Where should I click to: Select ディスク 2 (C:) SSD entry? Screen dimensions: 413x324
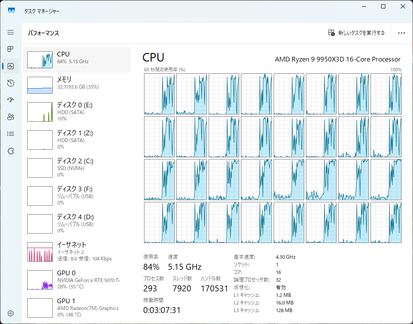tap(76, 168)
